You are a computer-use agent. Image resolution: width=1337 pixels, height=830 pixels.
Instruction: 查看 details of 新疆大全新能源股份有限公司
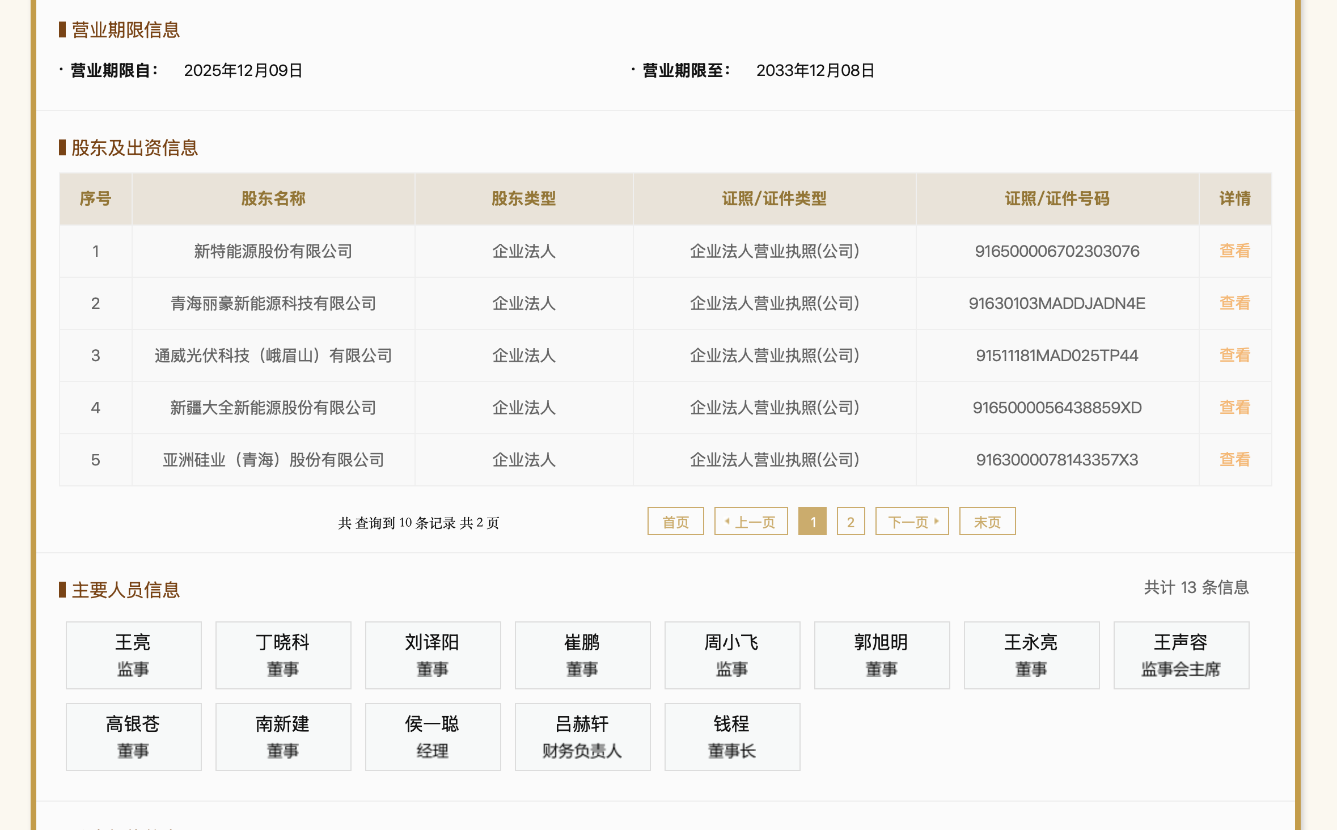coord(1234,408)
